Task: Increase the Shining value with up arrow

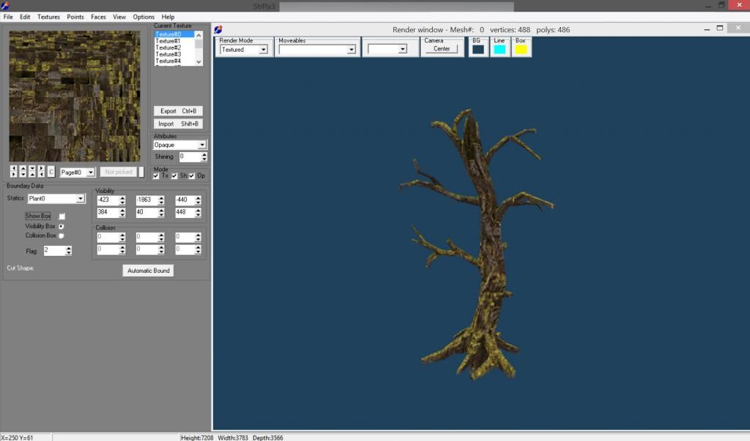Action: (x=204, y=154)
